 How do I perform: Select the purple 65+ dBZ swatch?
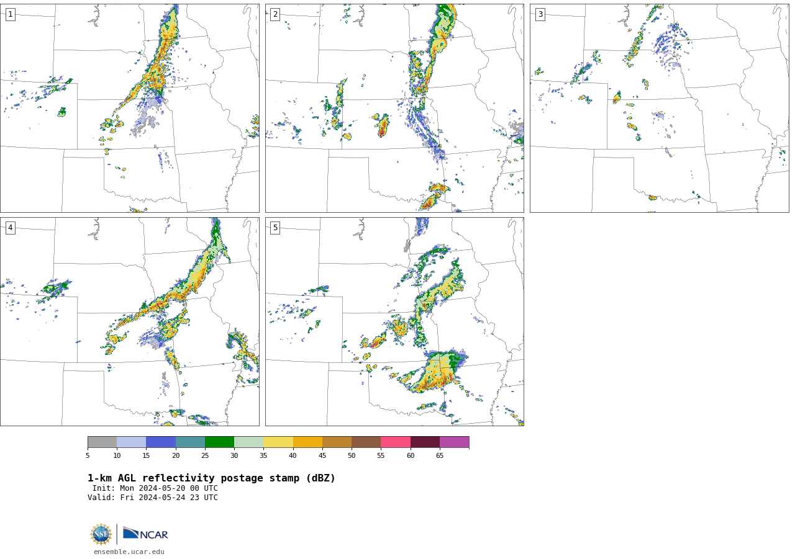[x=454, y=442]
